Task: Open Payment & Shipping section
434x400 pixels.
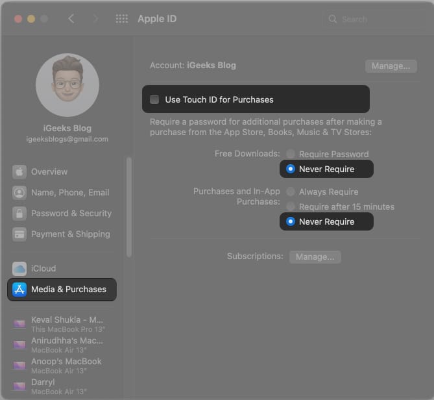Action: tap(62, 234)
